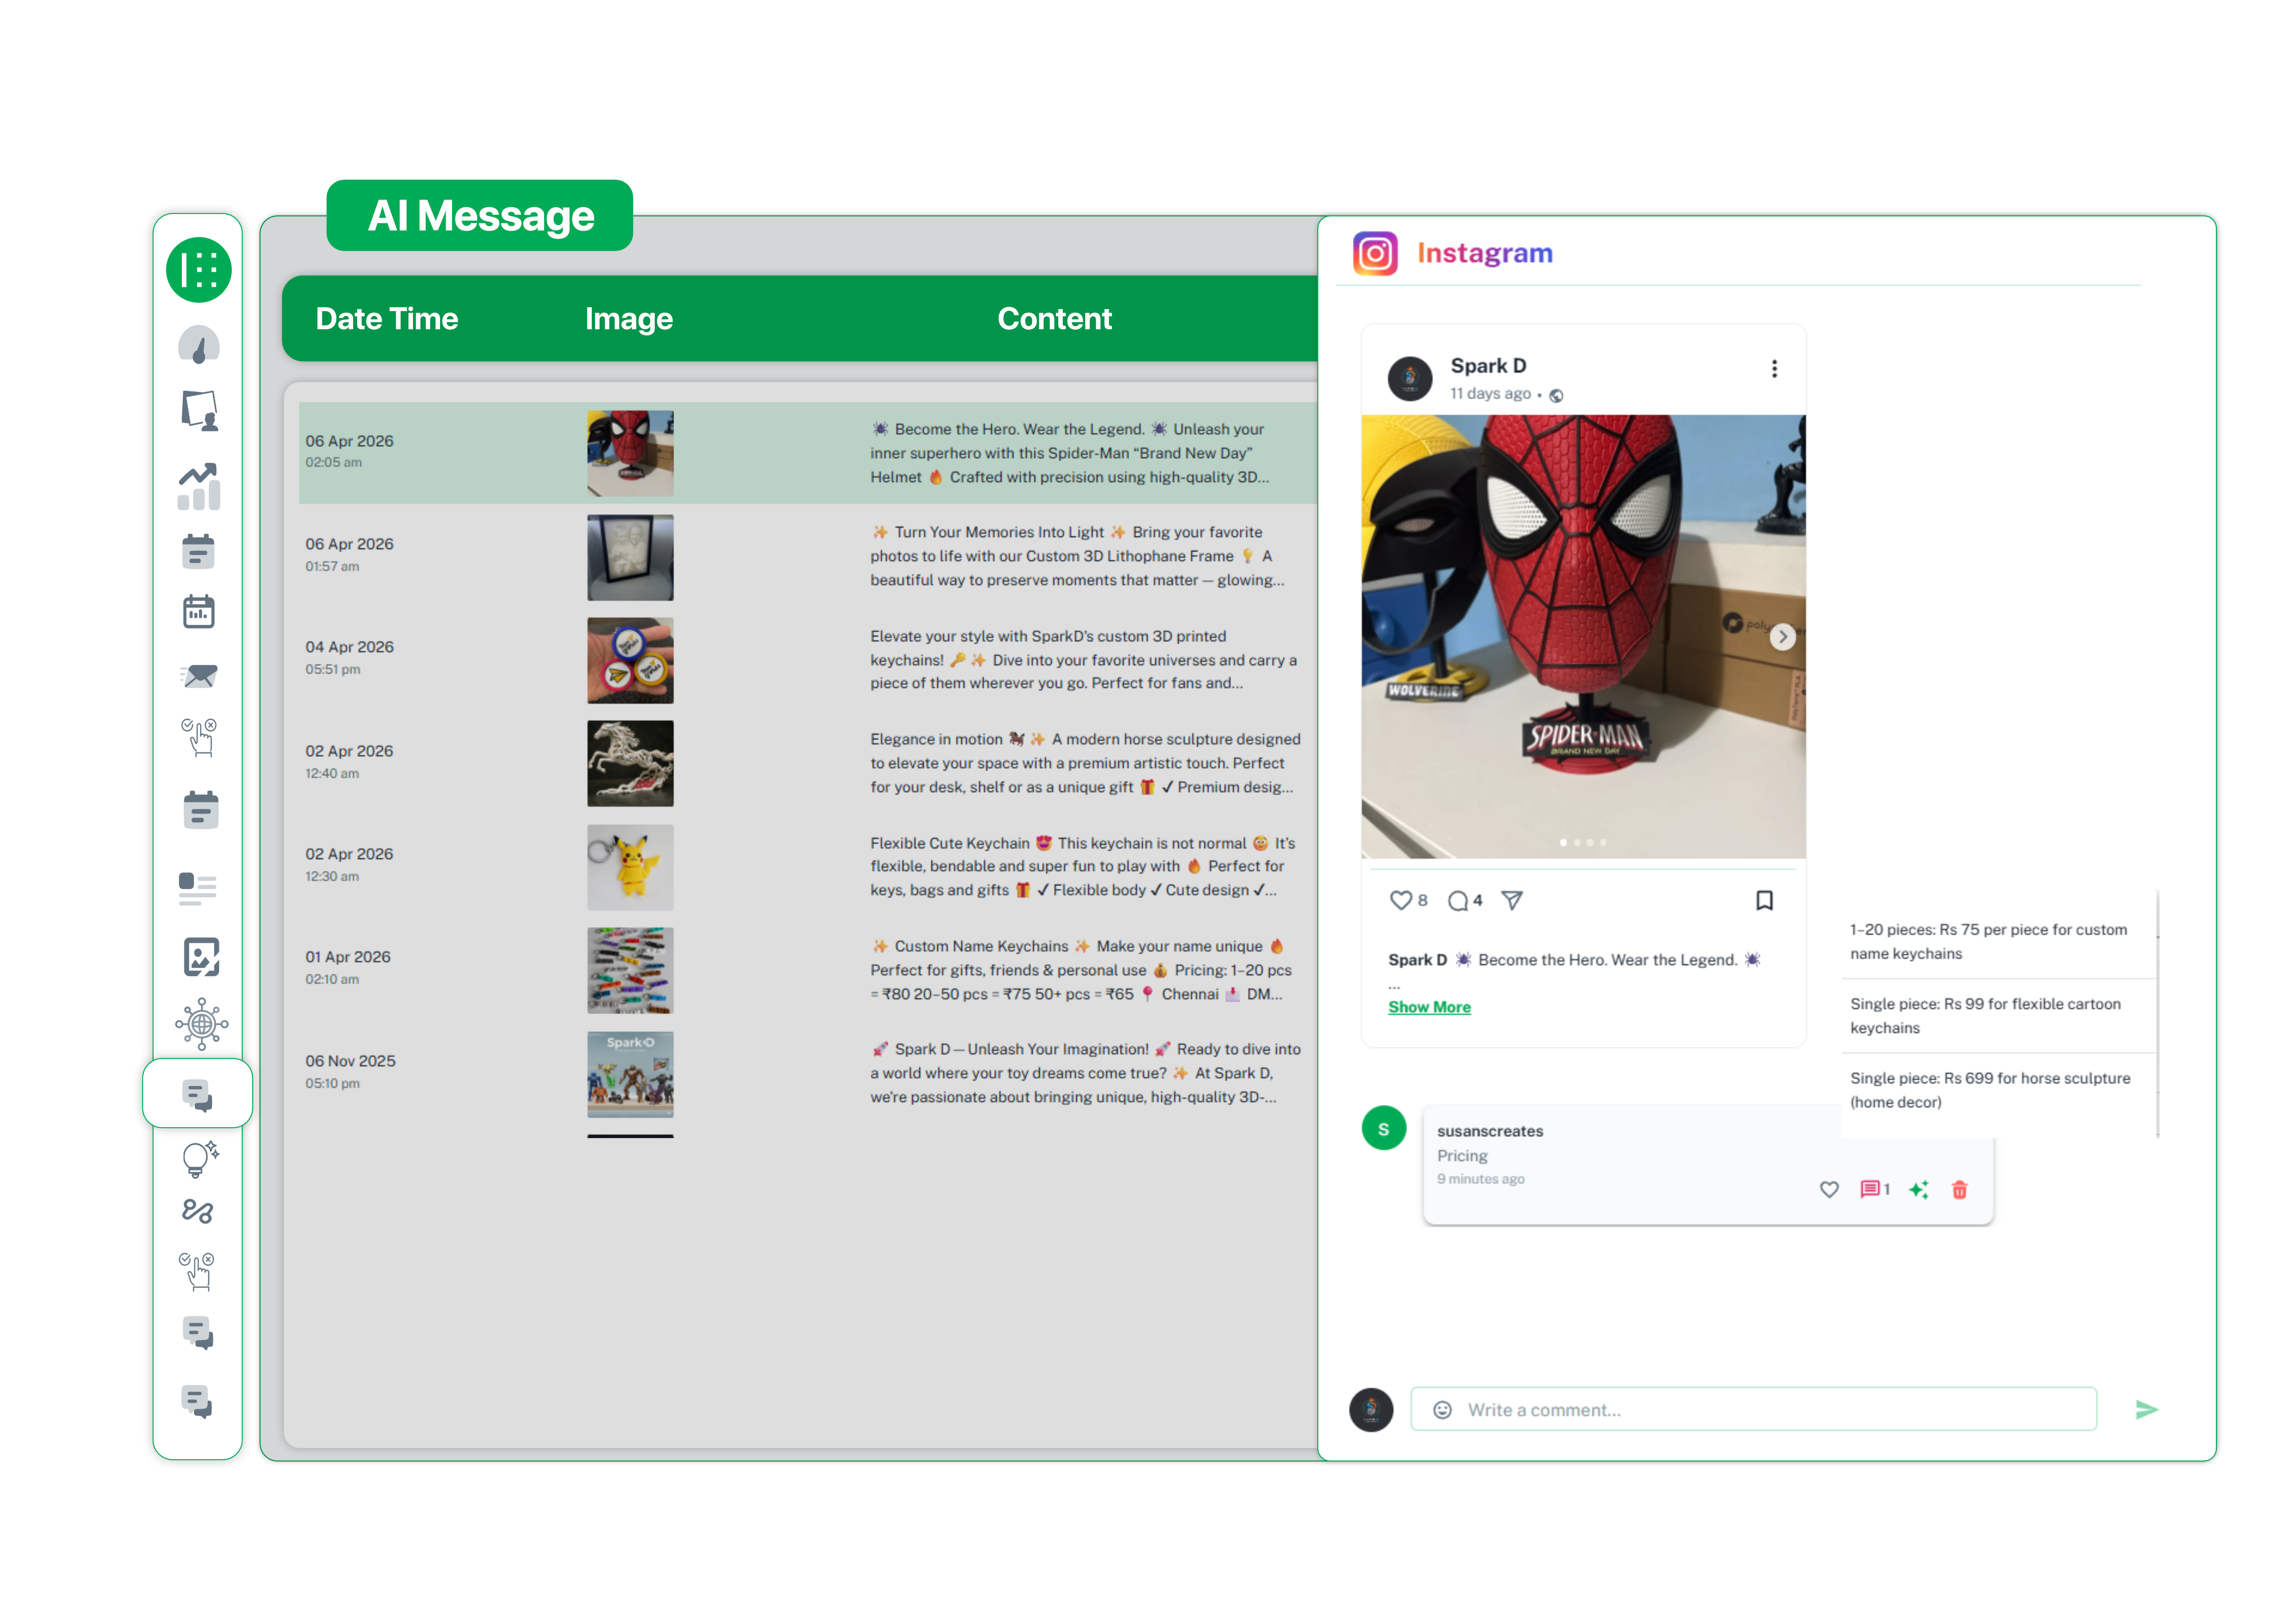The width and height of the screenshot is (2296, 1623).
Task: Click the sparkle AI reply icon on susanscreates comment
Action: [x=1919, y=1189]
